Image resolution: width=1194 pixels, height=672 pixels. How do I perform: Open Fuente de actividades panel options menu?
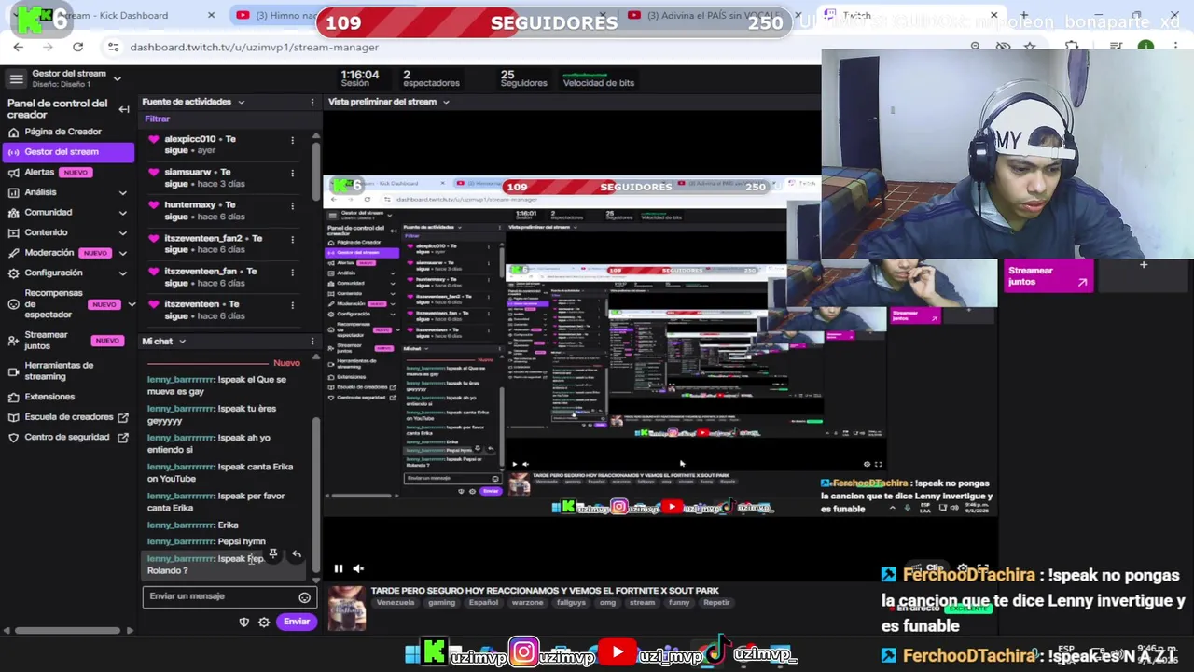click(x=312, y=102)
